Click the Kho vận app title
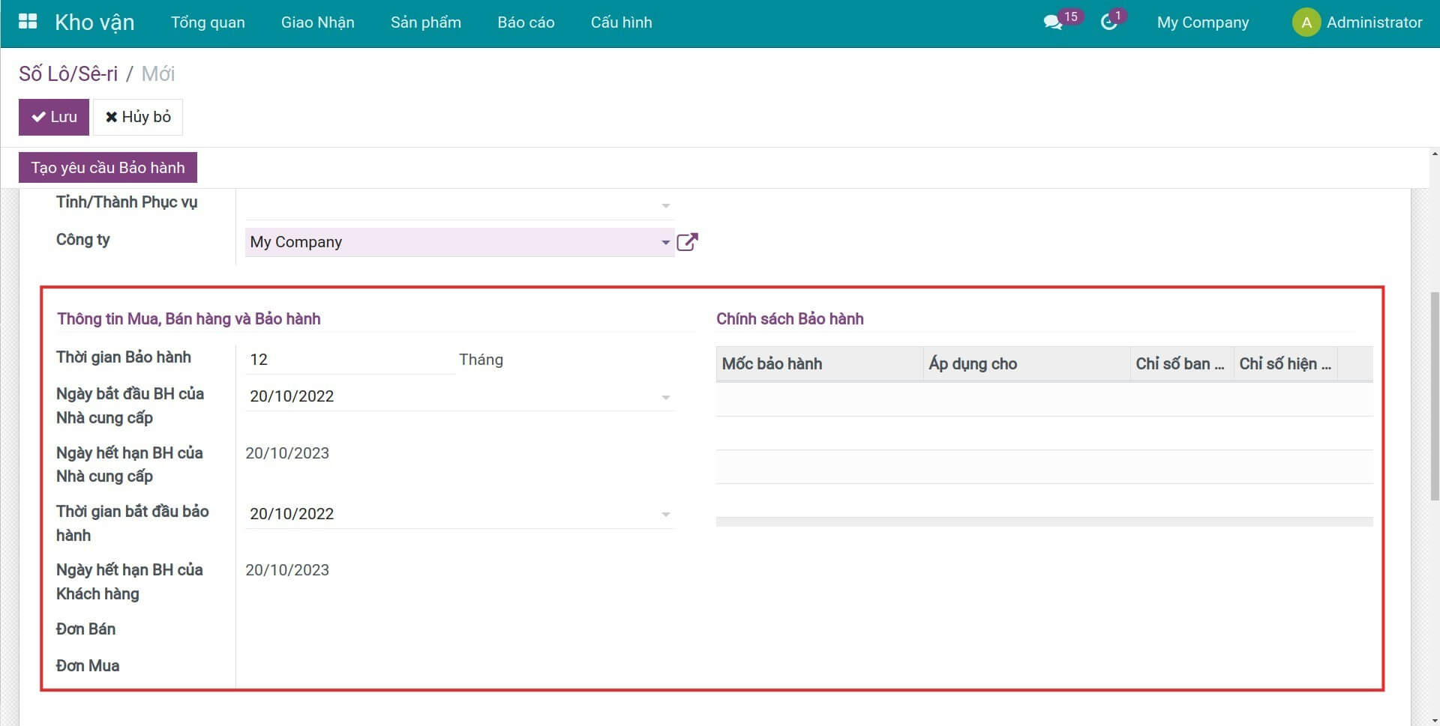This screenshot has width=1440, height=726. pyautogui.click(x=94, y=22)
